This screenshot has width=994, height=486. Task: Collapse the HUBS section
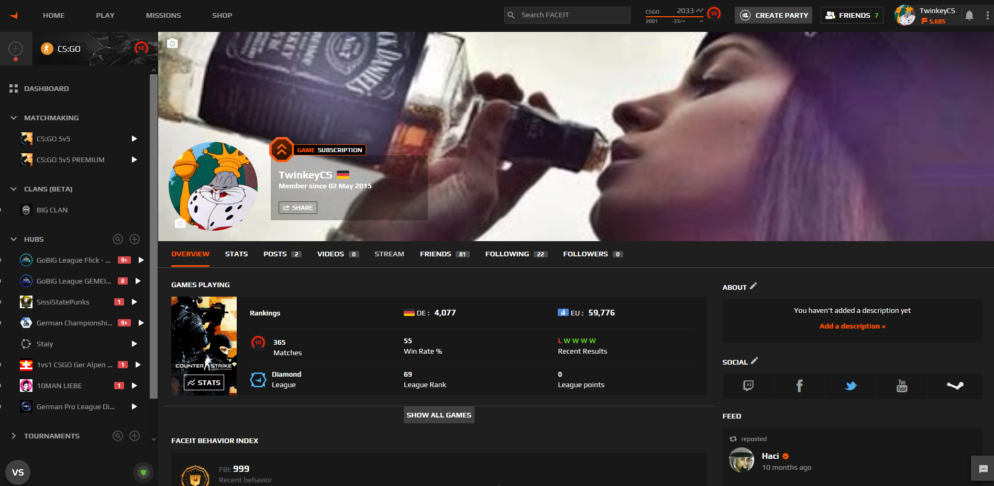(14, 239)
